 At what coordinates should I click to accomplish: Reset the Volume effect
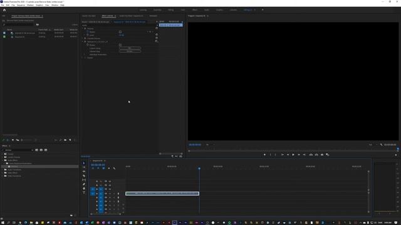point(157,28)
